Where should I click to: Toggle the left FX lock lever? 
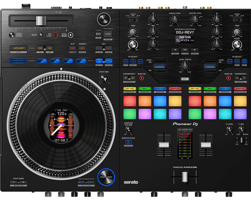click(x=159, y=67)
